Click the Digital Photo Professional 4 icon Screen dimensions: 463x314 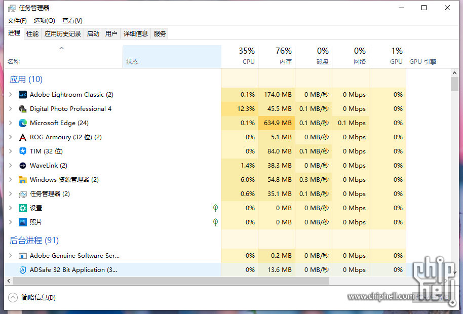click(23, 108)
